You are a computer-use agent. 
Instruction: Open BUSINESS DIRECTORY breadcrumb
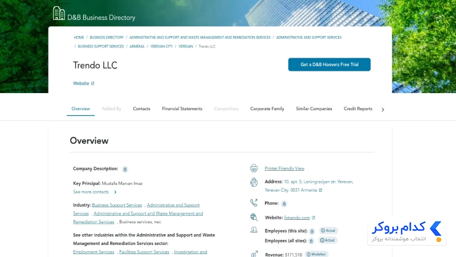point(107,37)
